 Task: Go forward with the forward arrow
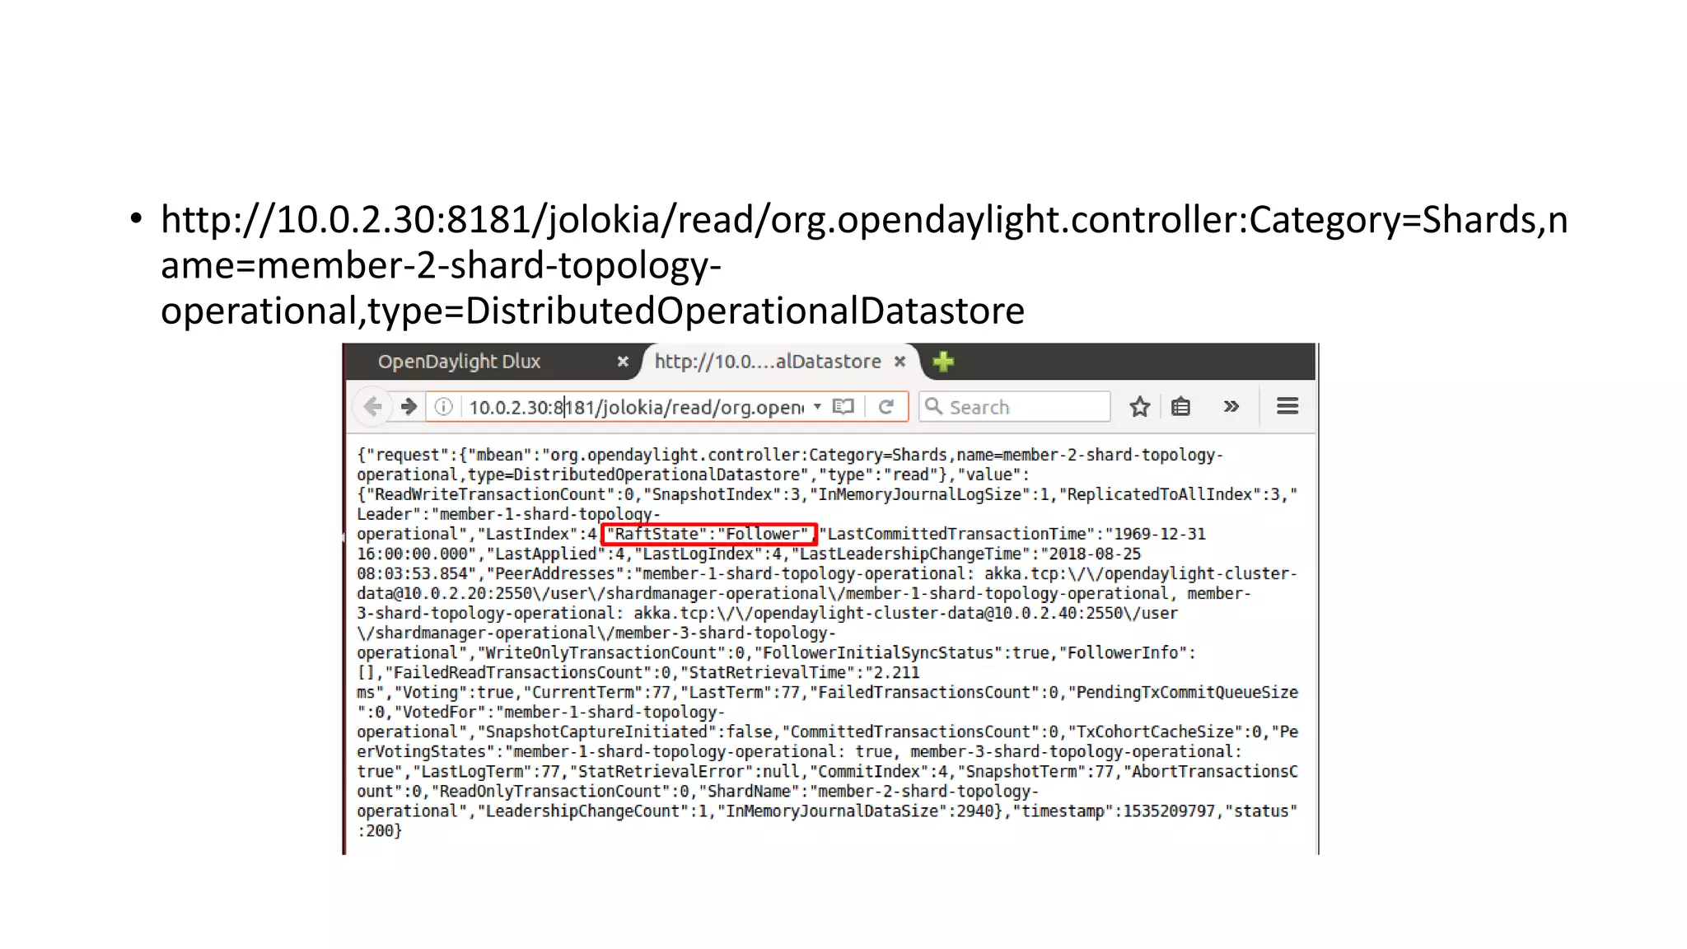(409, 406)
